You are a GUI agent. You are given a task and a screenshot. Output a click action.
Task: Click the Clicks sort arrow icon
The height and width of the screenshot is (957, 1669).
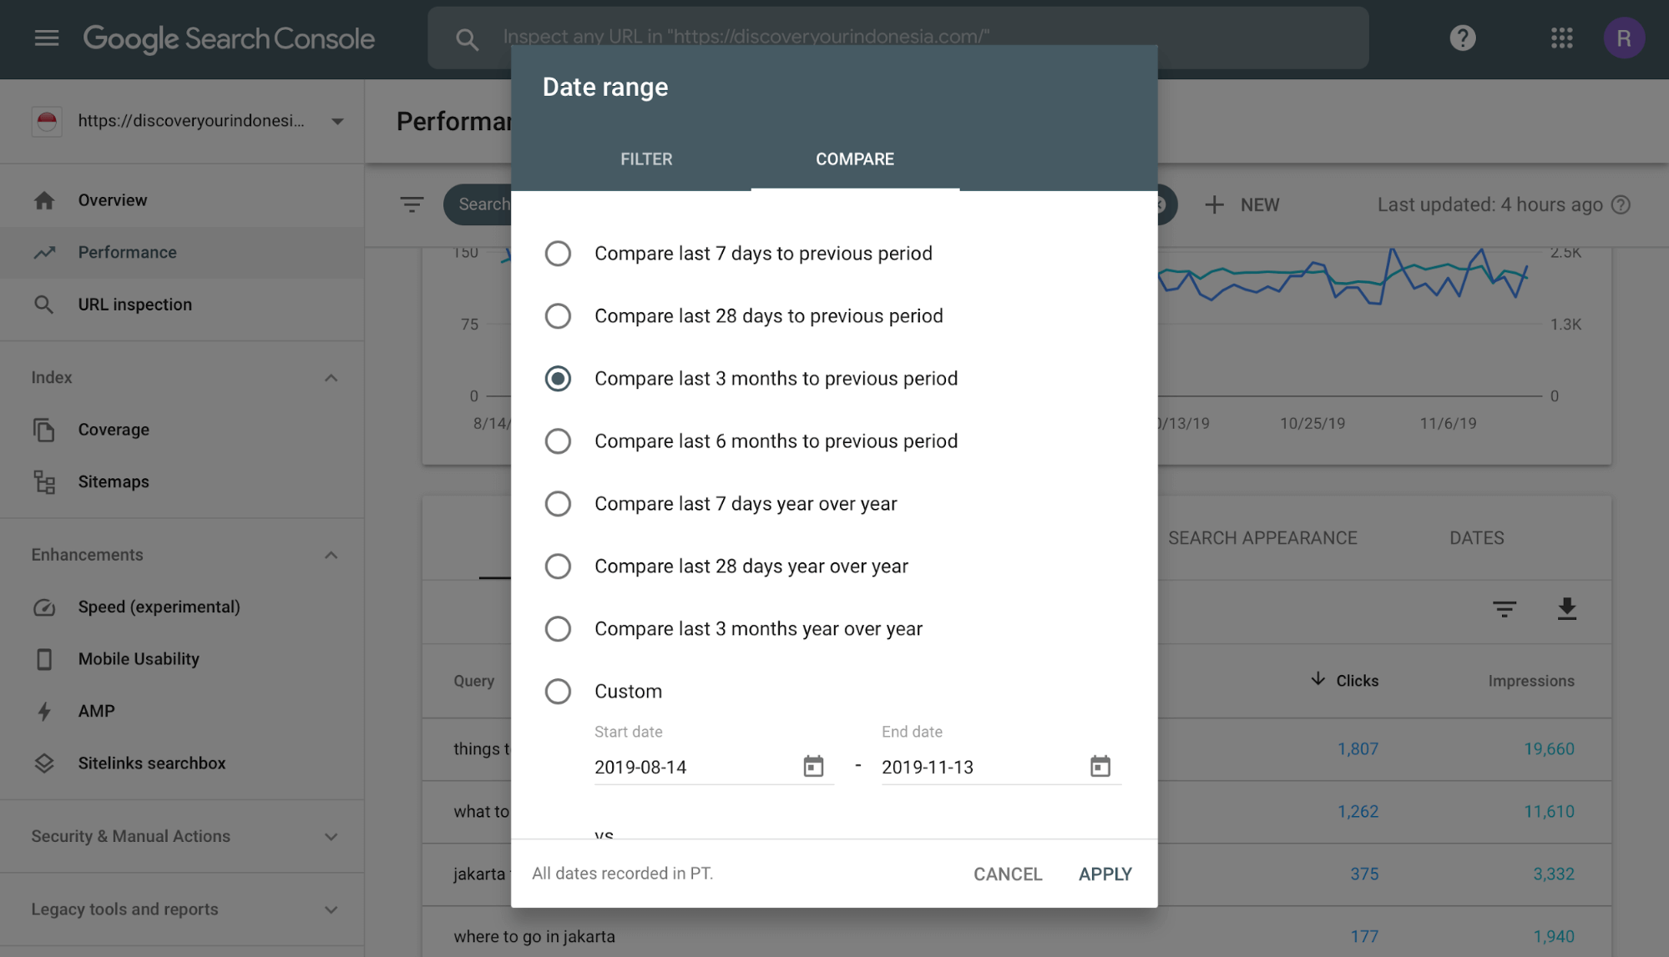pos(1317,679)
